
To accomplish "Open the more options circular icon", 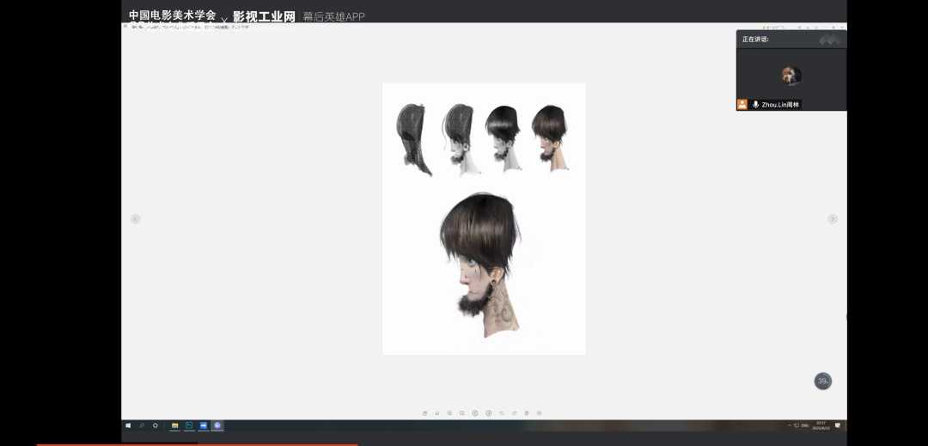I will click(539, 412).
